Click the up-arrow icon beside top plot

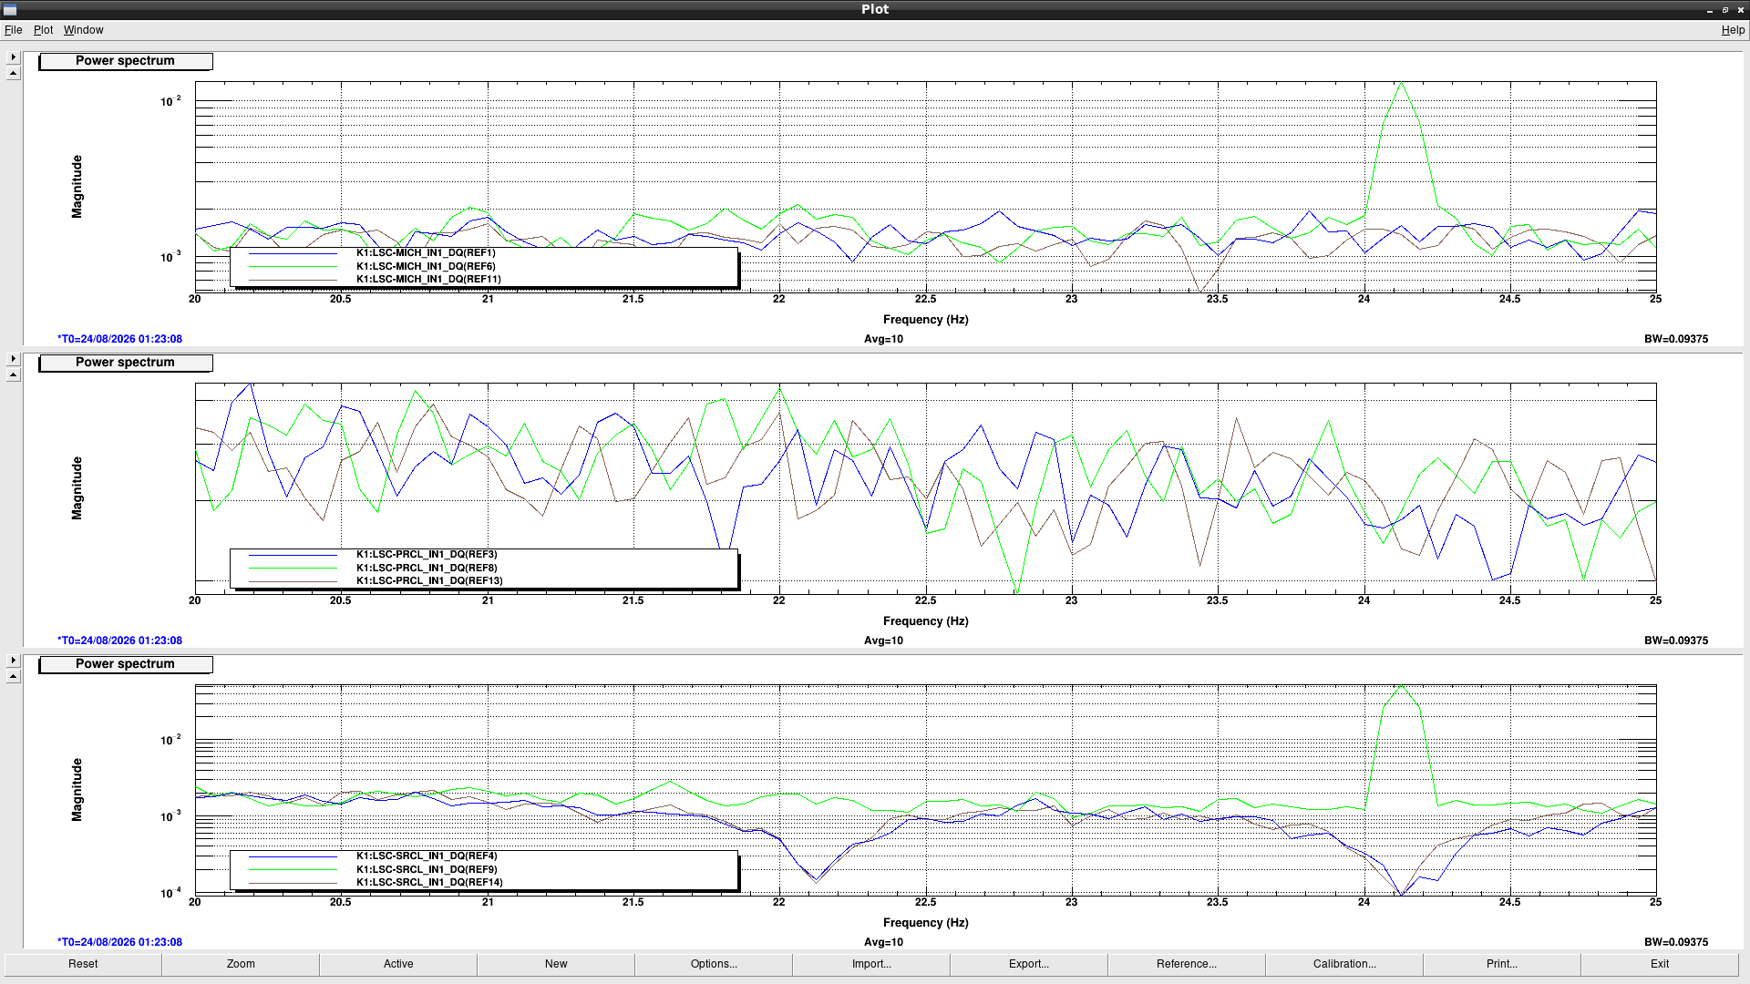(x=13, y=74)
